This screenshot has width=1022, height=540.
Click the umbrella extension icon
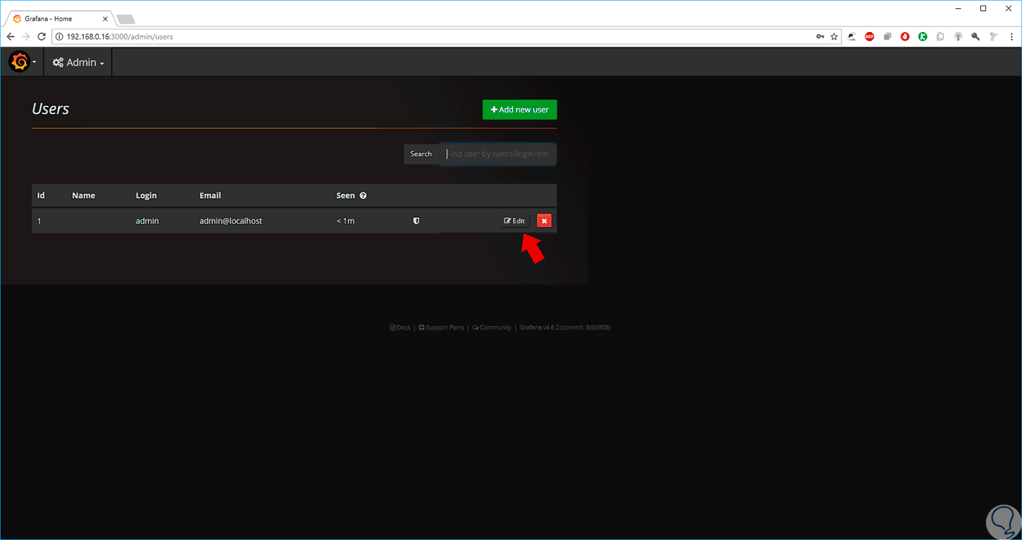pos(852,37)
